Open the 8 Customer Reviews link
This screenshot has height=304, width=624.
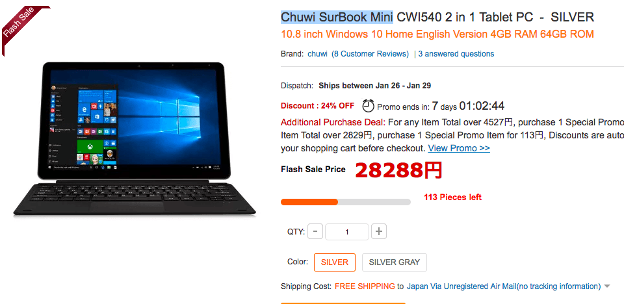click(370, 54)
